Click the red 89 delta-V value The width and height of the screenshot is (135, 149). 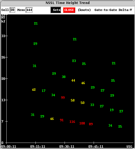point(91,124)
